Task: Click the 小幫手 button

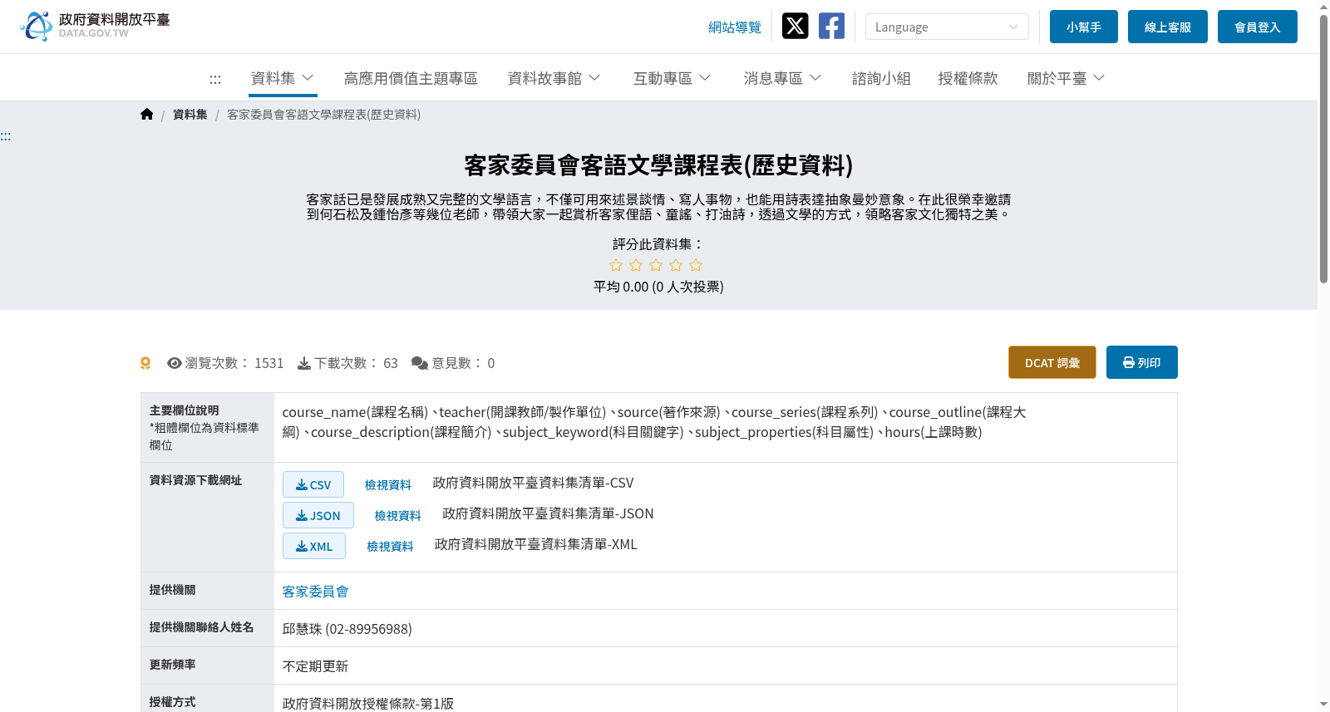Action: click(x=1084, y=27)
